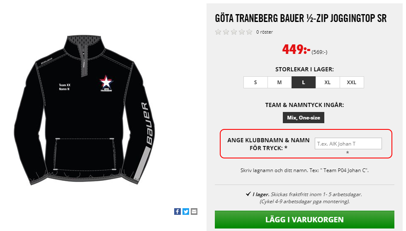
Task: Select size M
Action: (x=280, y=83)
